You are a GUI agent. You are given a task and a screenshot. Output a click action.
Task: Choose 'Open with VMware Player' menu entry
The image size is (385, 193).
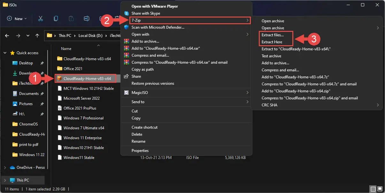186,6
